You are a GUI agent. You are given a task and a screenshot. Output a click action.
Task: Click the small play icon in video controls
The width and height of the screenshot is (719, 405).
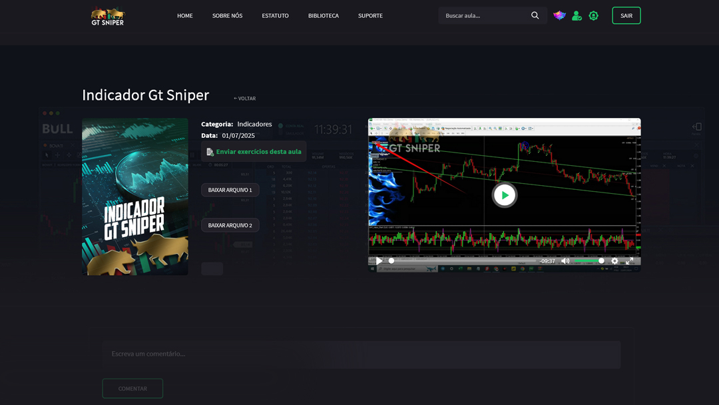pos(379,261)
